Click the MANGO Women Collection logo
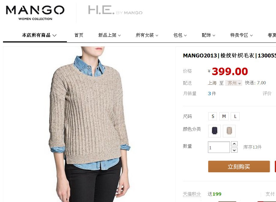This screenshot has height=202, width=276. [35, 13]
